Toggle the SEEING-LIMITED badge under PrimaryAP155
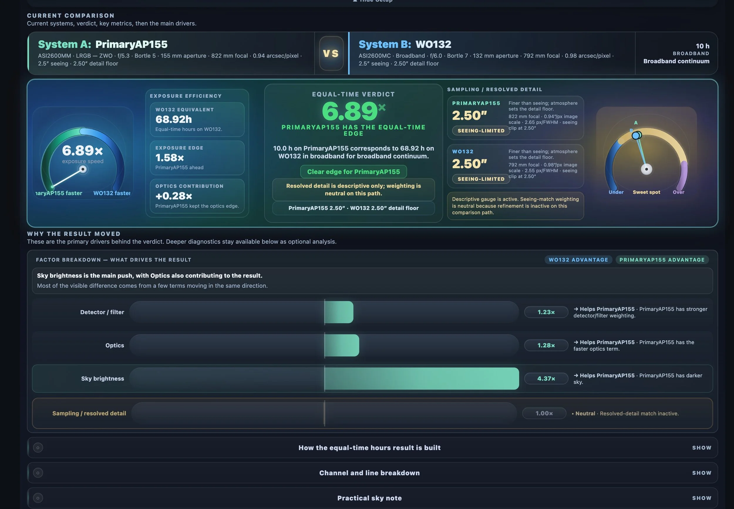 (x=481, y=131)
